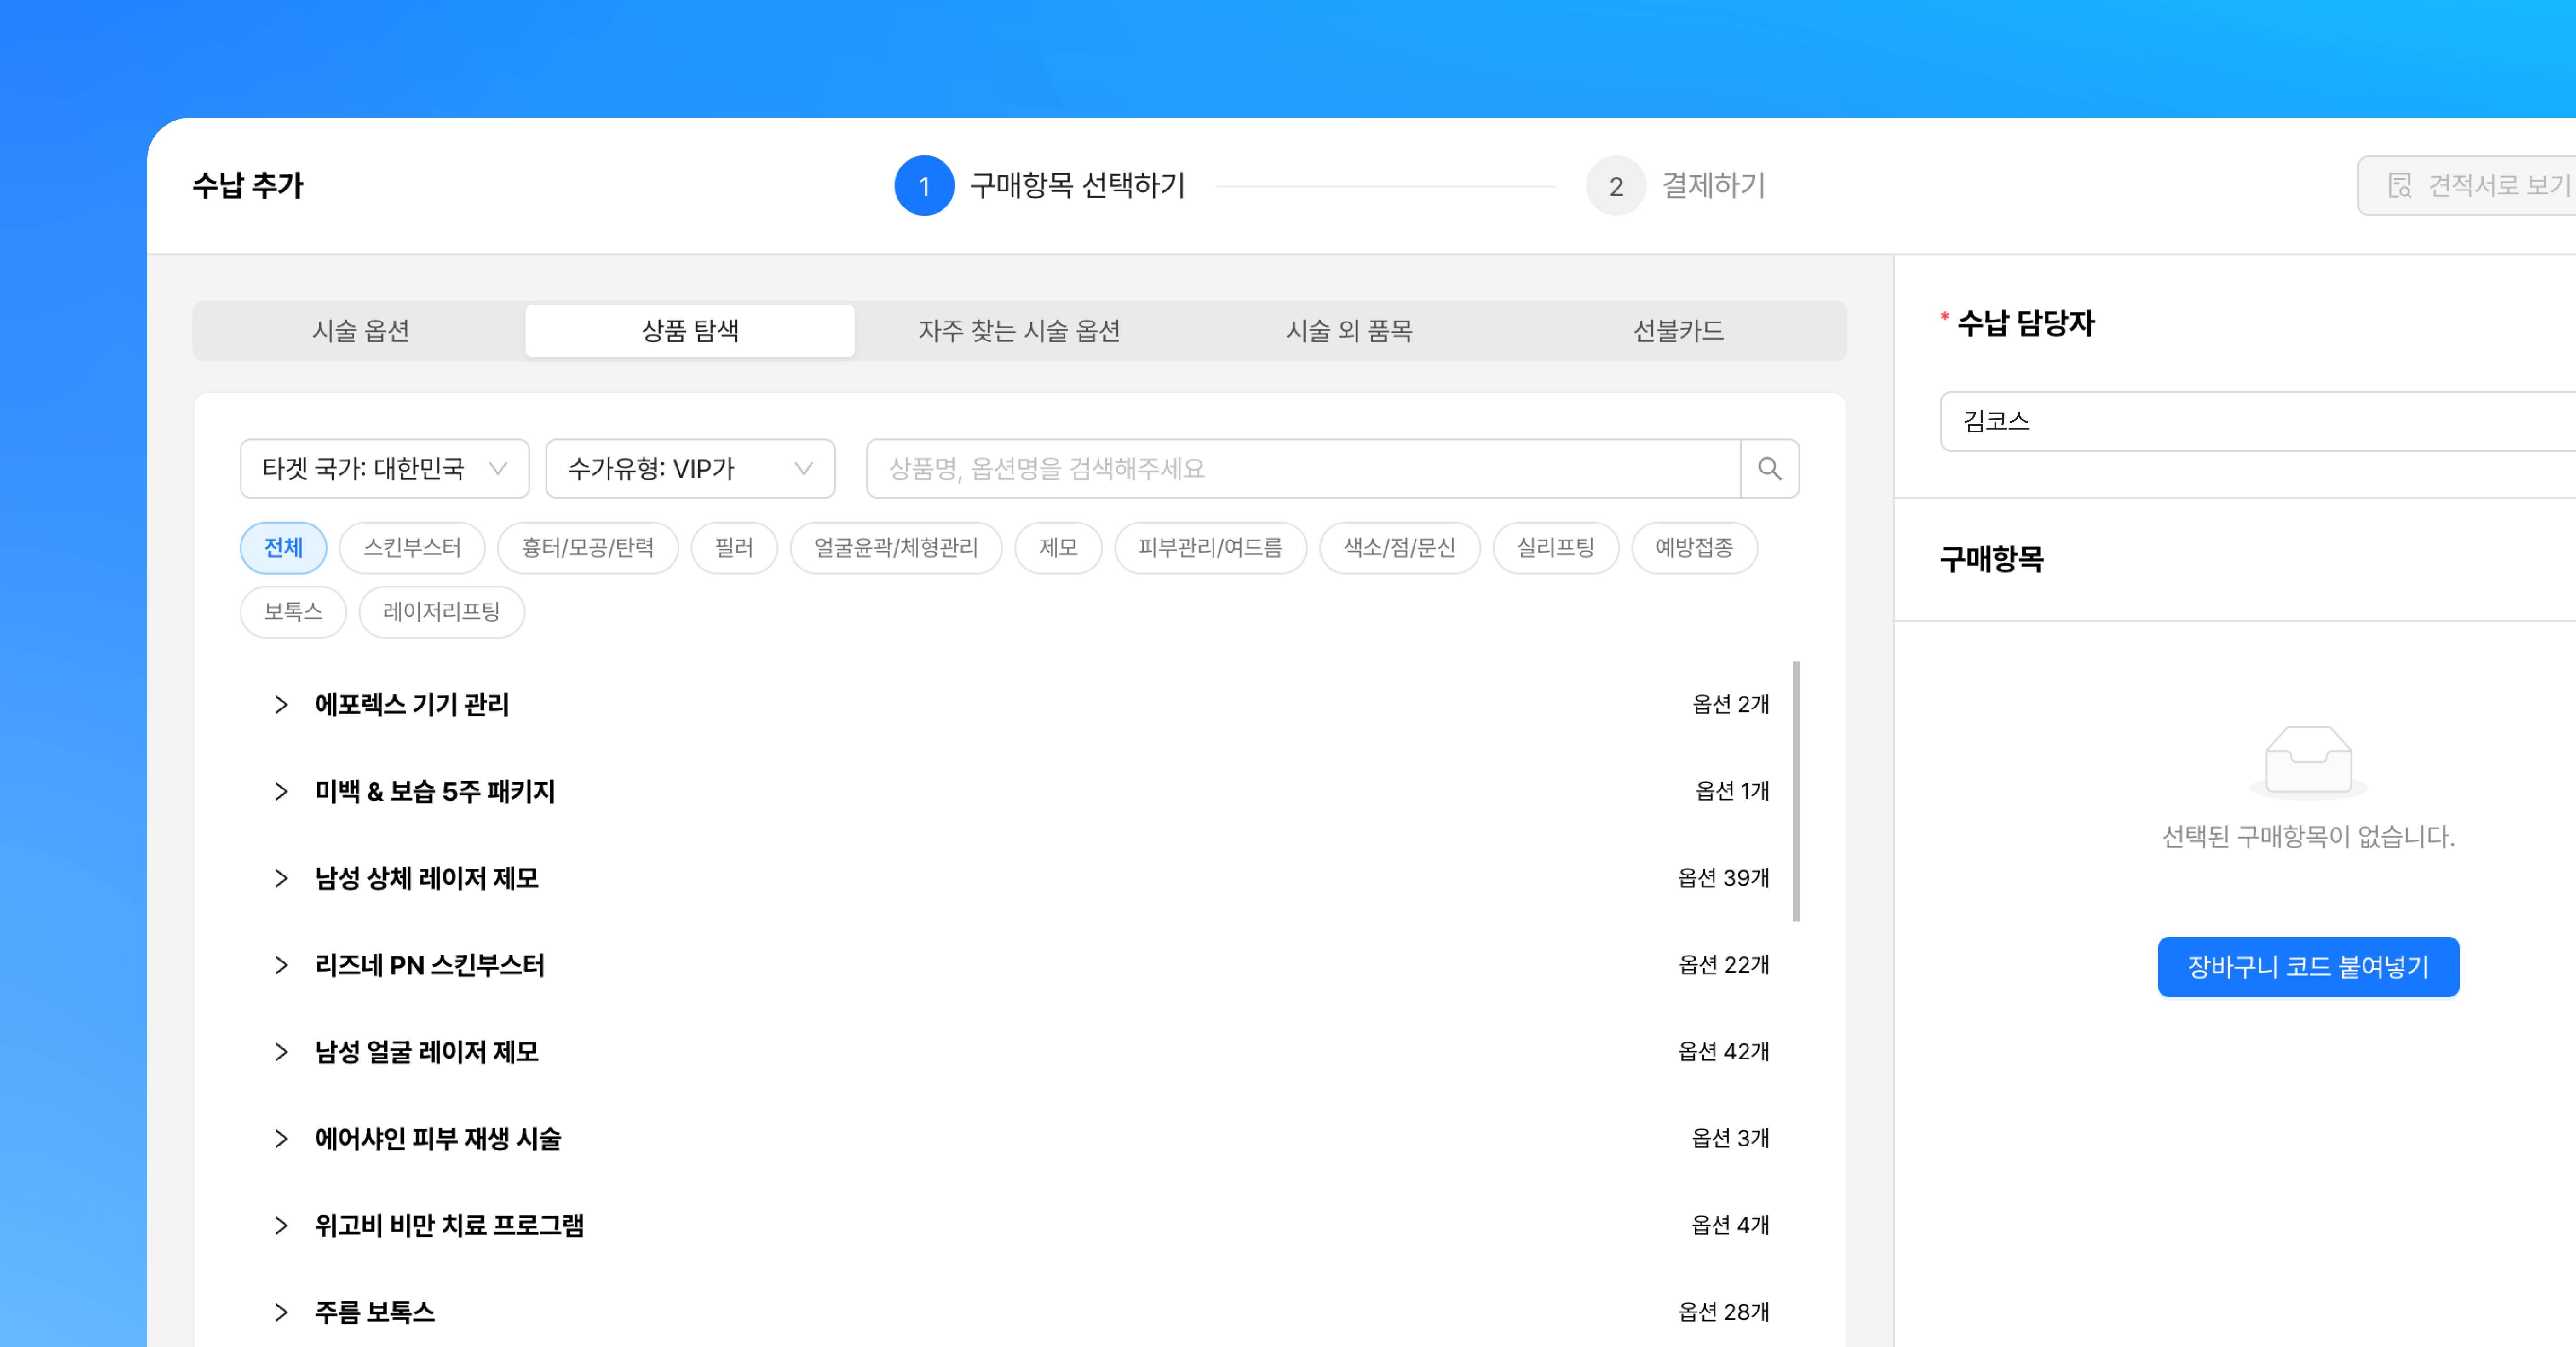Click the 구매항목 선택하기 step label
Viewport: 2576px width, 1347px height.
(x=1077, y=185)
